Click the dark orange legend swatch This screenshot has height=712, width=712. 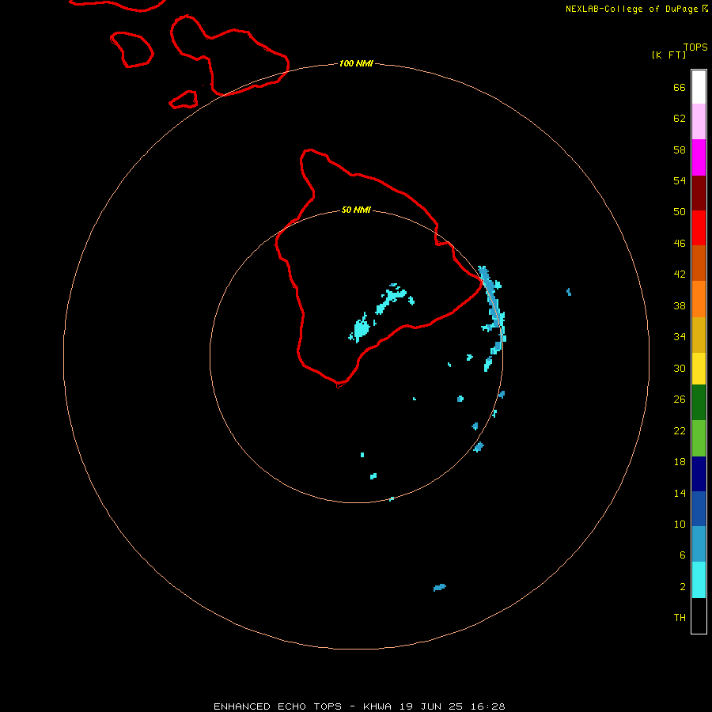click(x=699, y=263)
